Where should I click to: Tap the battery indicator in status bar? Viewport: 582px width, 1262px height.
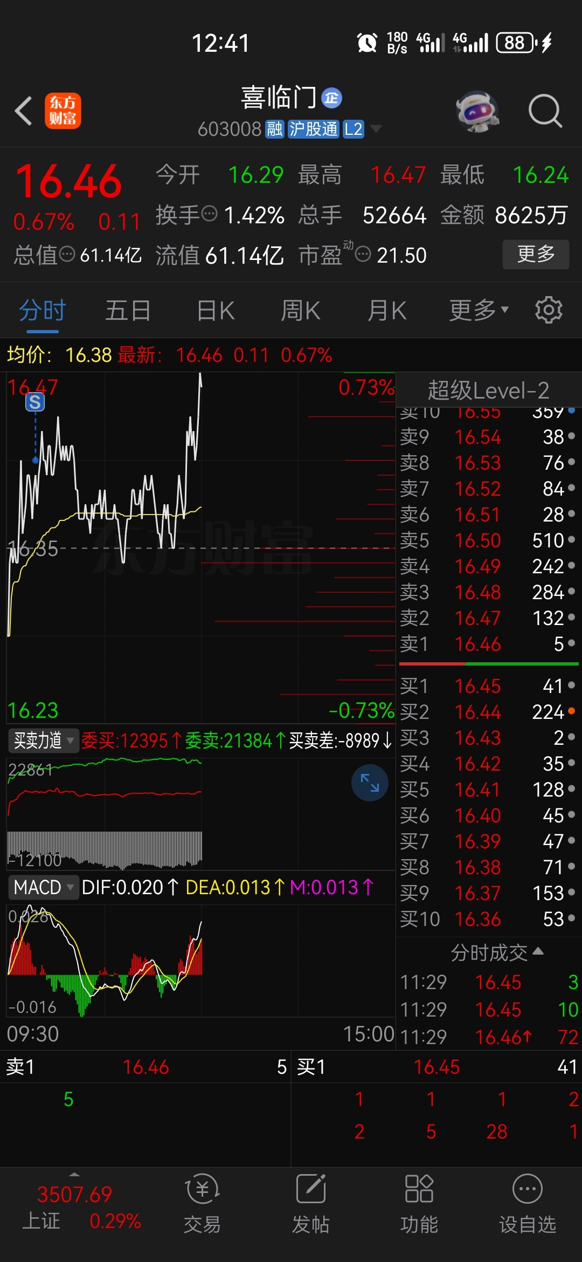[516, 43]
